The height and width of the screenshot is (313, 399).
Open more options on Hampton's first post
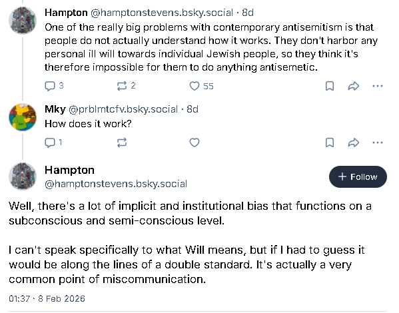(378, 86)
